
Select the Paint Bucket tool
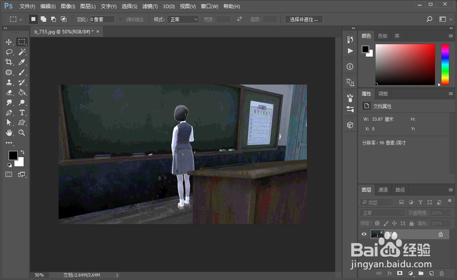click(x=22, y=93)
